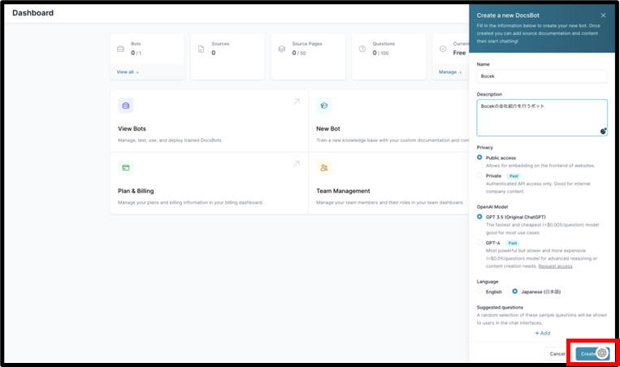This screenshot has height=367, width=620.
Task: Click the Sources document icon
Action: point(202,49)
